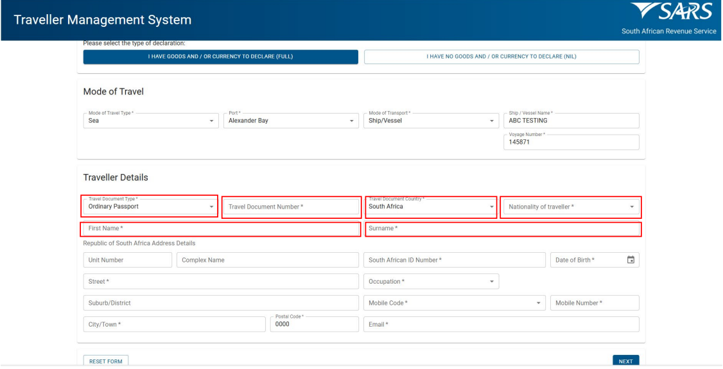Click the Next button

click(625, 361)
